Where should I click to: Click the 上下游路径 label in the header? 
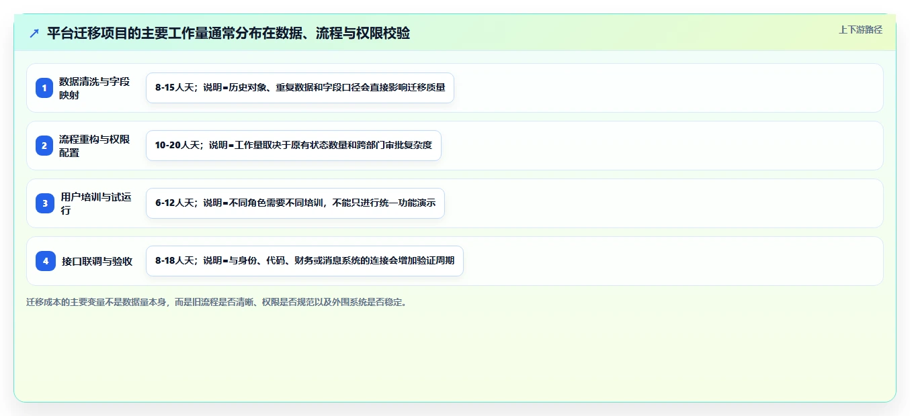click(860, 30)
